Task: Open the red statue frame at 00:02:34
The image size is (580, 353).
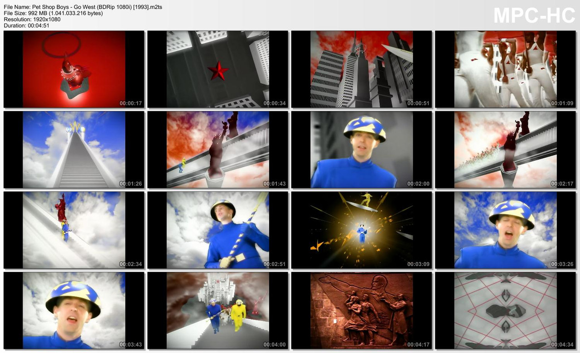Action: click(73, 230)
